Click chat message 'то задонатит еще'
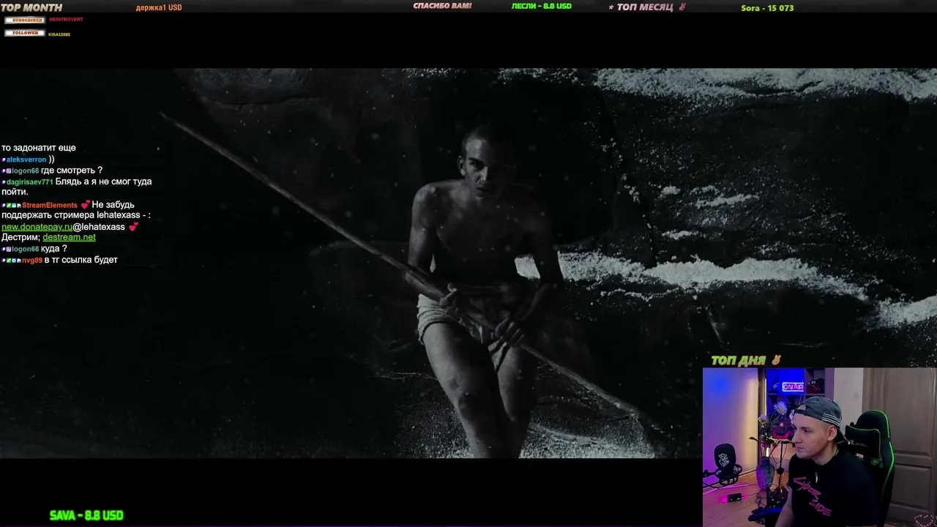This screenshot has height=527, width=937. (x=39, y=148)
